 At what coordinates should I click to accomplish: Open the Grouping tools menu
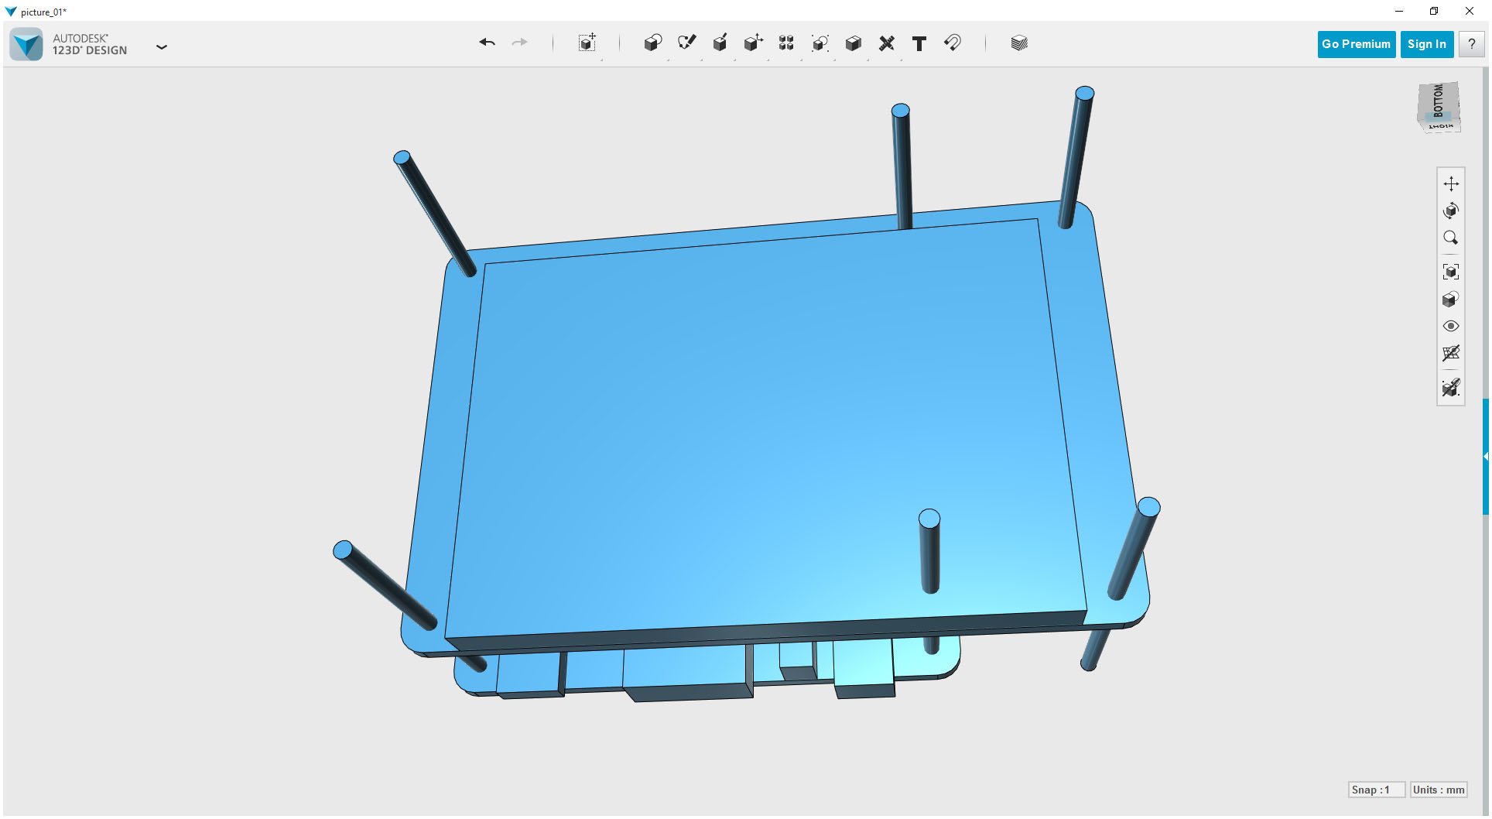coord(820,43)
